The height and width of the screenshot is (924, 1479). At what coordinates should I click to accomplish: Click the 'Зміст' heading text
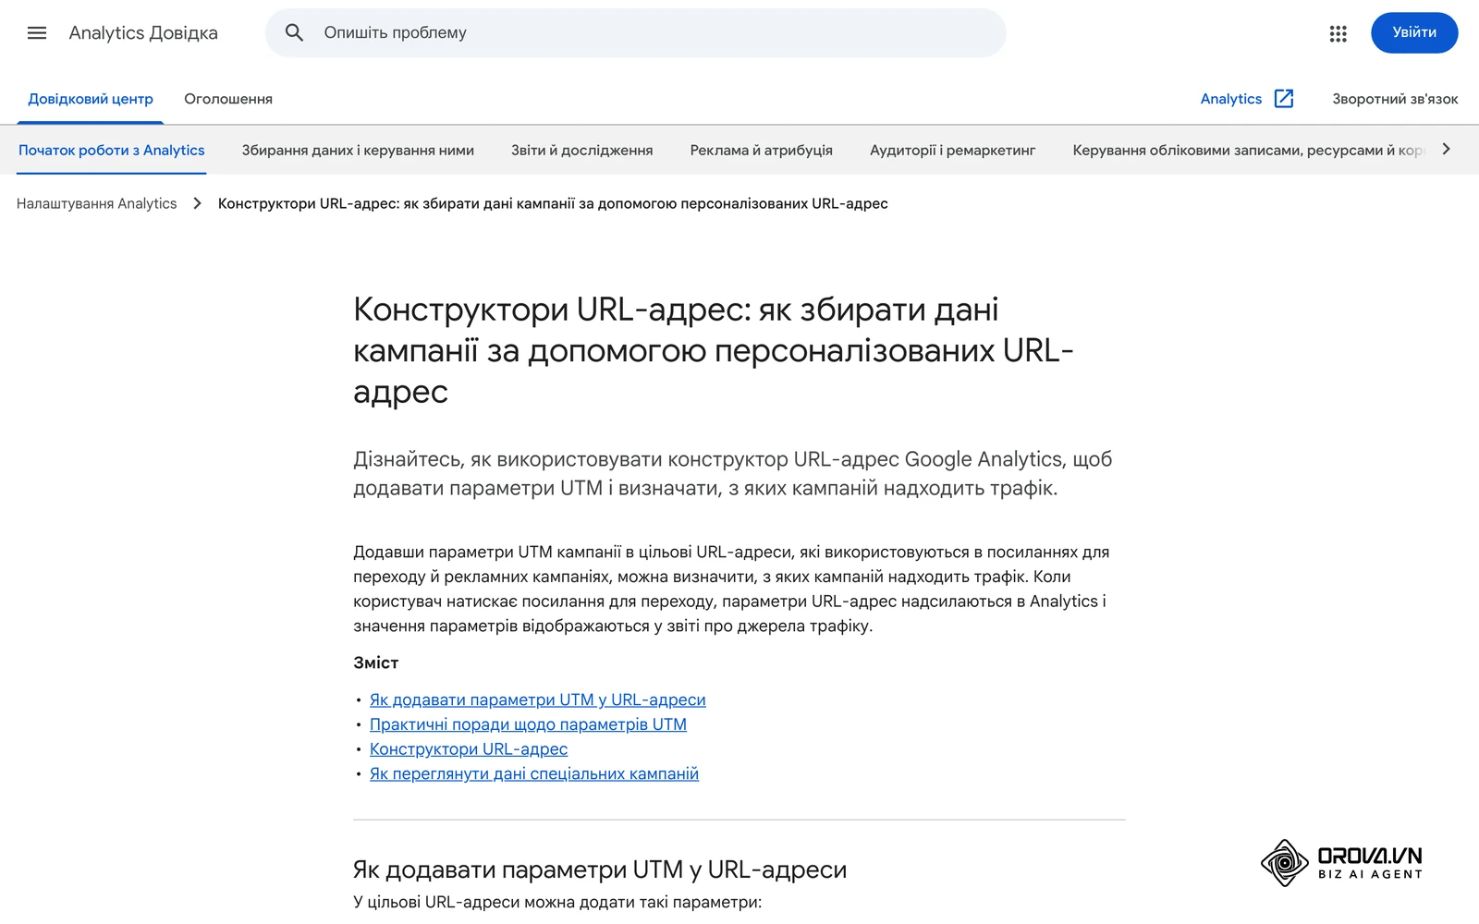point(375,663)
